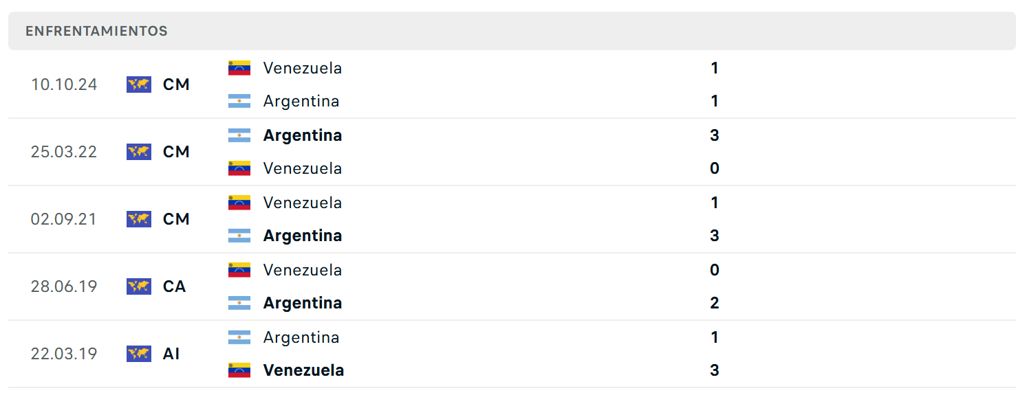This screenshot has width=1027, height=395.
Task: Click Venezuela's score 1 in 10.10.24 match
Action: click(715, 68)
